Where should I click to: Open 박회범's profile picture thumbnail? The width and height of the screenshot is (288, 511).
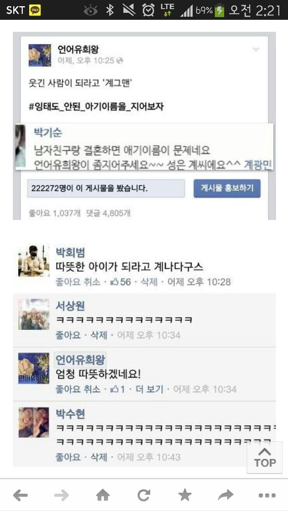(x=34, y=260)
